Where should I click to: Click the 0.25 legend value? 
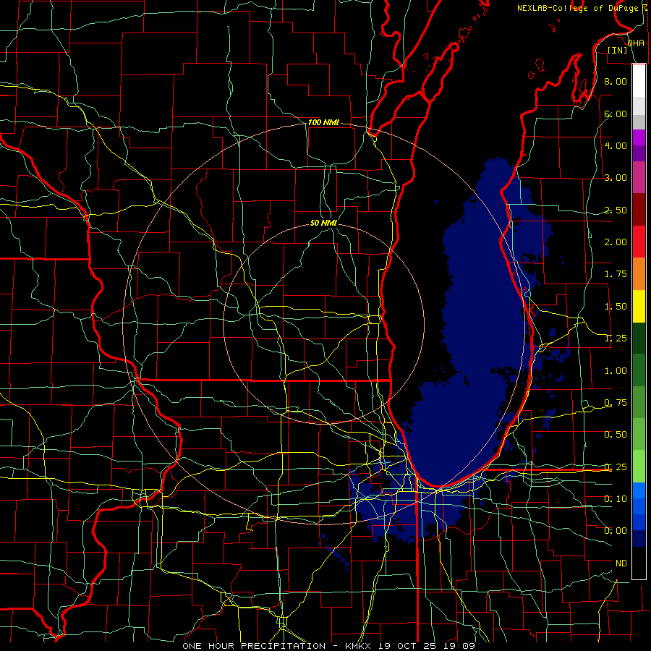pos(616,467)
